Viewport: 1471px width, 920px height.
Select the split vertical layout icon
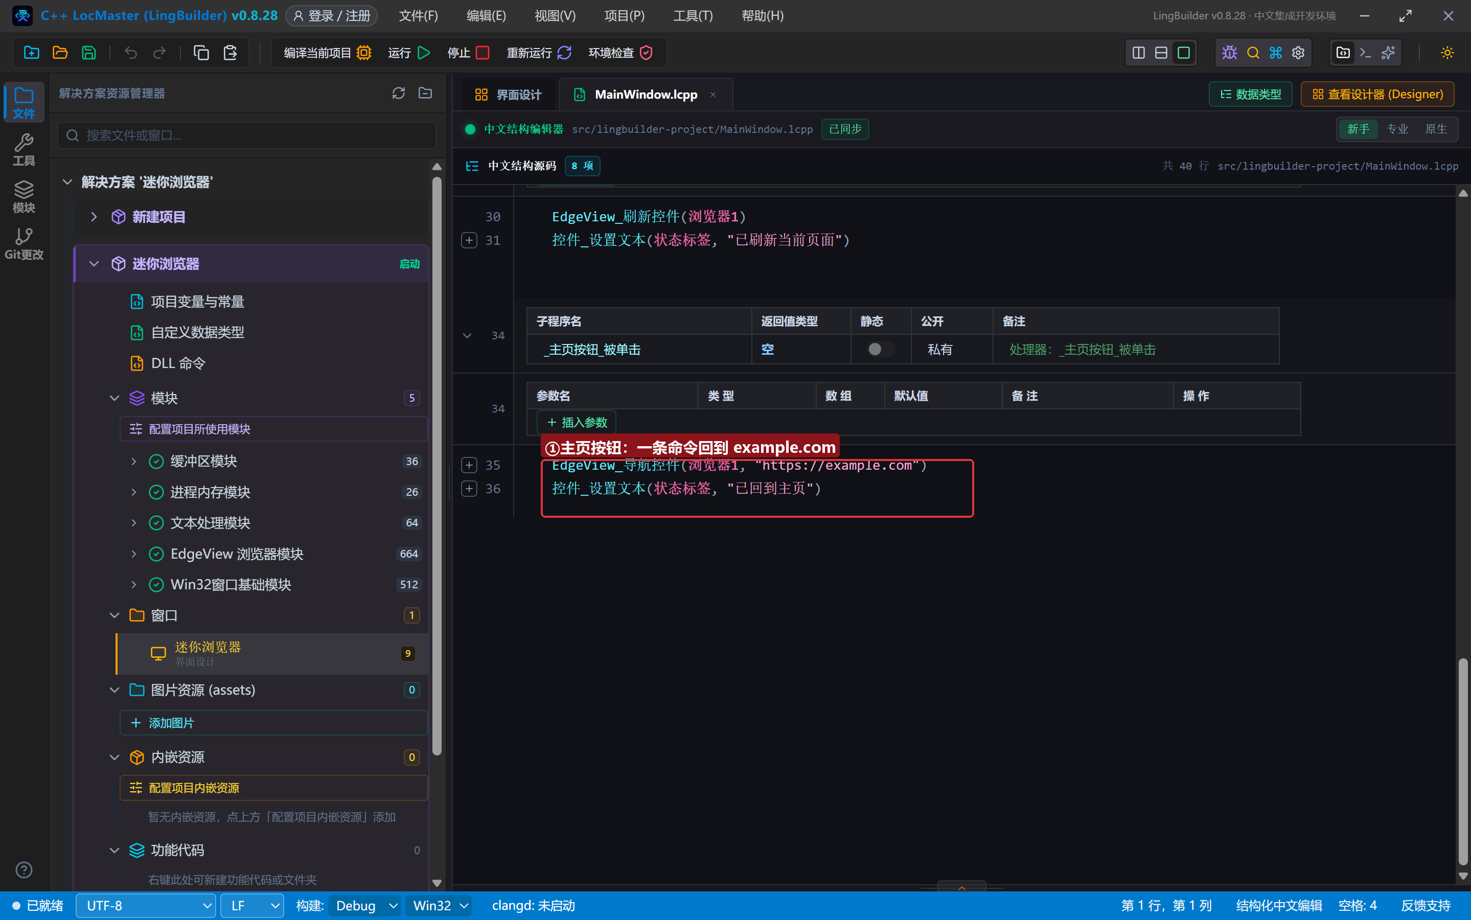click(x=1138, y=53)
